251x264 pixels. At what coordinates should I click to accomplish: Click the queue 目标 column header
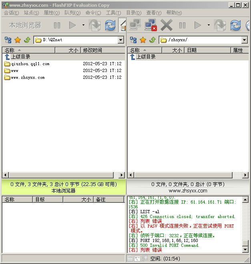[x=48, y=200]
